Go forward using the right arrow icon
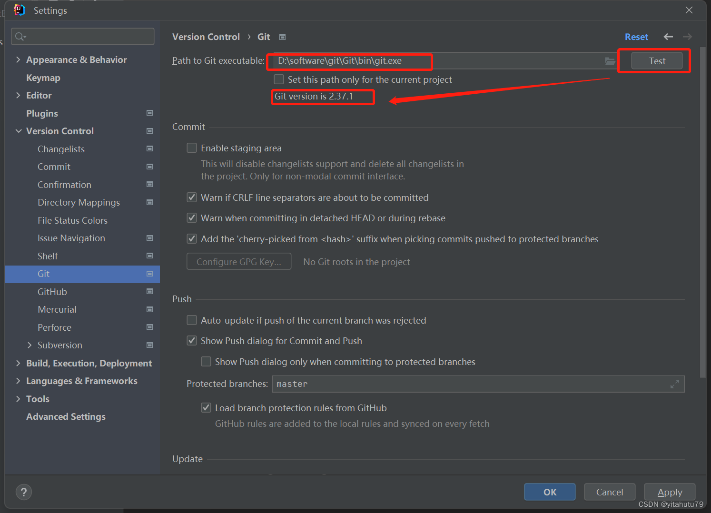Image resolution: width=711 pixels, height=513 pixels. (x=687, y=37)
